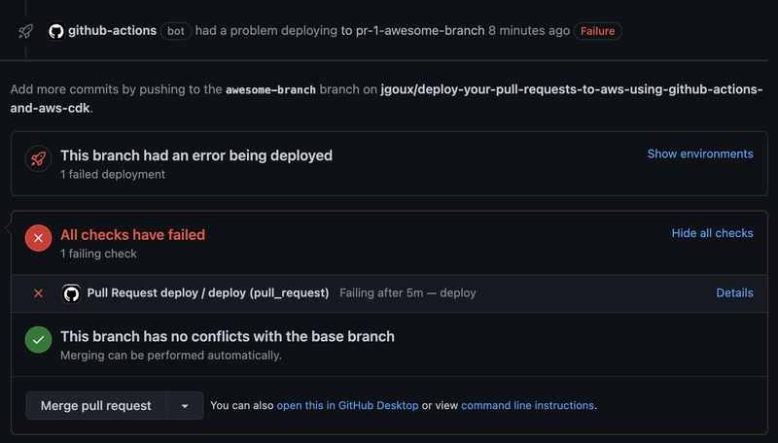Click the github-actions avatar in the timeline
778x443 pixels.
[56, 31]
